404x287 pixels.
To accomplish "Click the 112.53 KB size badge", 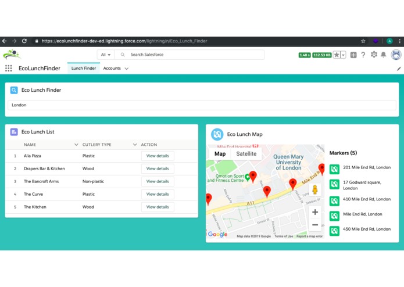I will 322,55.
